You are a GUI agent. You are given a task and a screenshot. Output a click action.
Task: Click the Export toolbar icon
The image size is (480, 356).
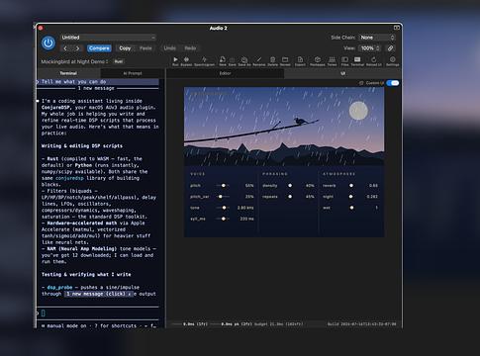300,60
